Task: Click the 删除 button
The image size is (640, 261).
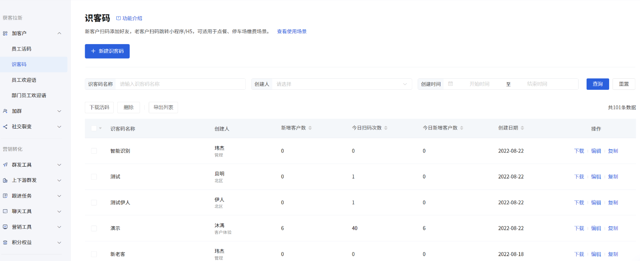Action: 129,108
